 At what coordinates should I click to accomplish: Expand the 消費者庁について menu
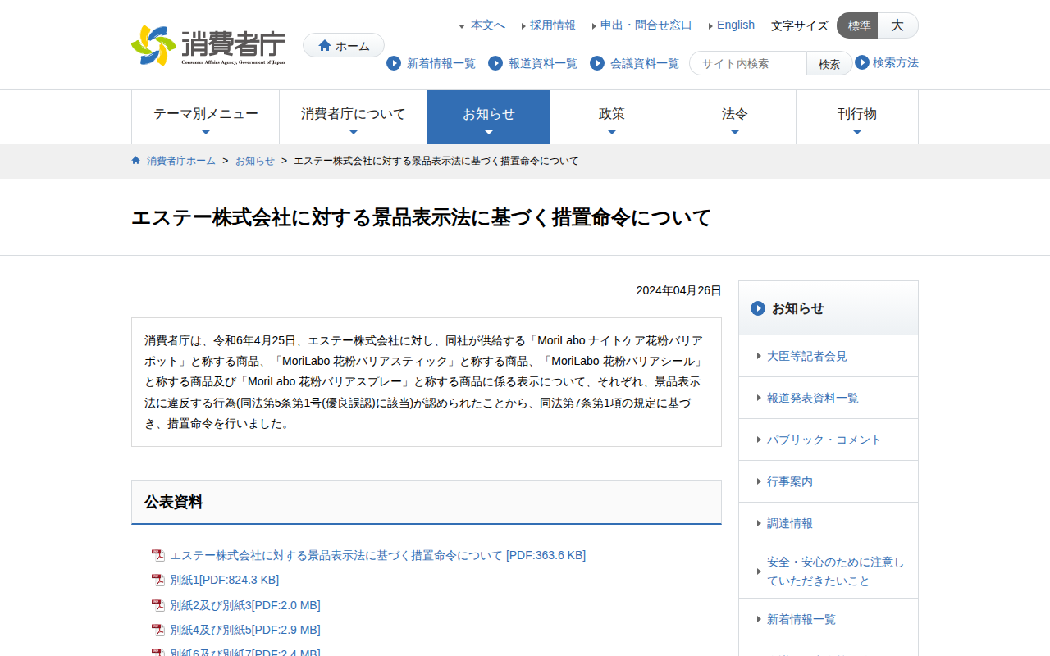[x=354, y=117]
